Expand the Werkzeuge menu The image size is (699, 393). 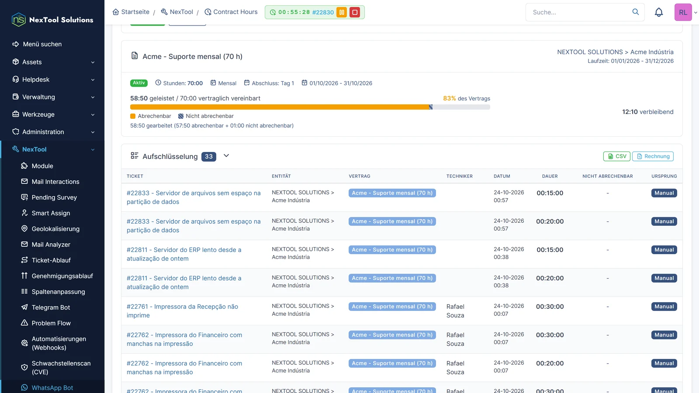tap(53, 114)
